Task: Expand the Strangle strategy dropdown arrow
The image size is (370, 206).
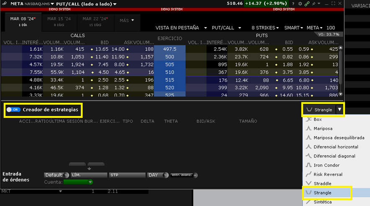Action: tap(340, 110)
